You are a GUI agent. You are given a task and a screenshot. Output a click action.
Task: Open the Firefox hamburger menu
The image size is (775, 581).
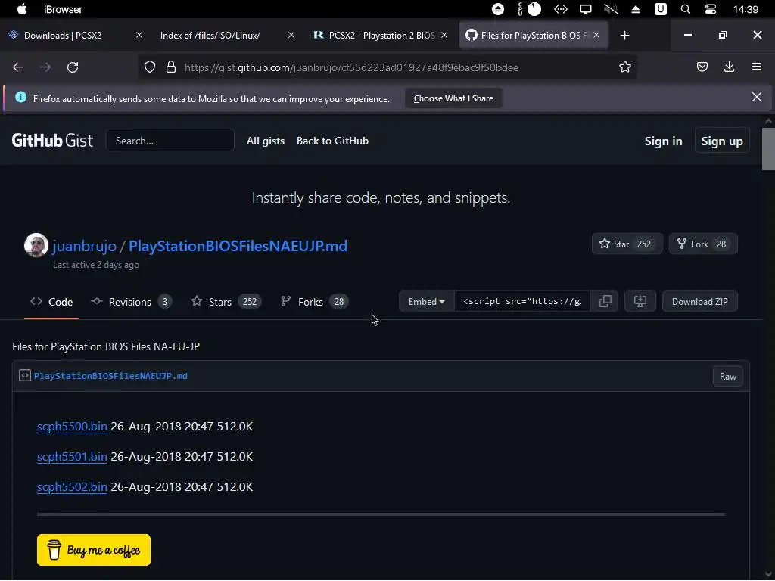(756, 67)
